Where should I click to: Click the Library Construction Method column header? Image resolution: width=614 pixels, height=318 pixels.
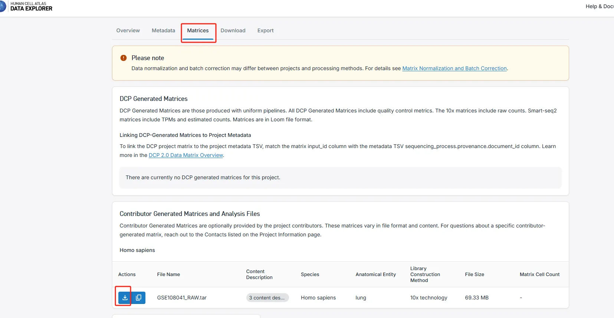click(425, 275)
